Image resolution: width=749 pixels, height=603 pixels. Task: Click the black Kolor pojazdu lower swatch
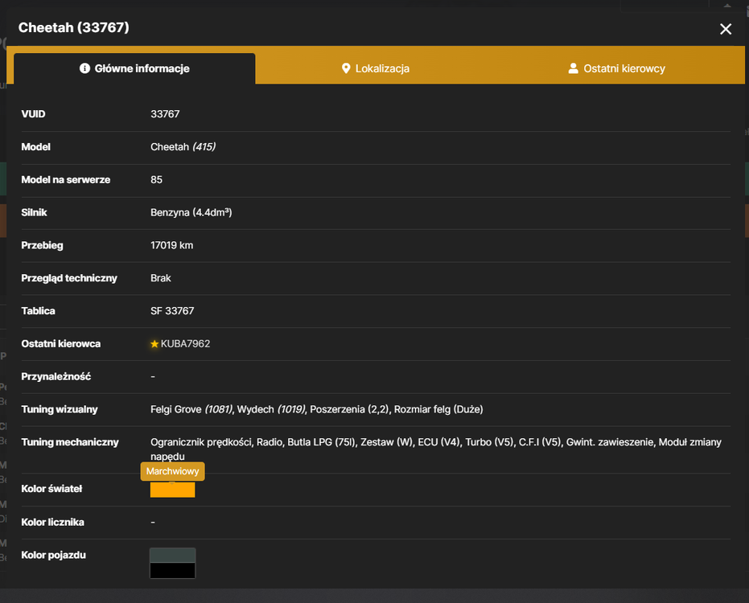click(172, 571)
